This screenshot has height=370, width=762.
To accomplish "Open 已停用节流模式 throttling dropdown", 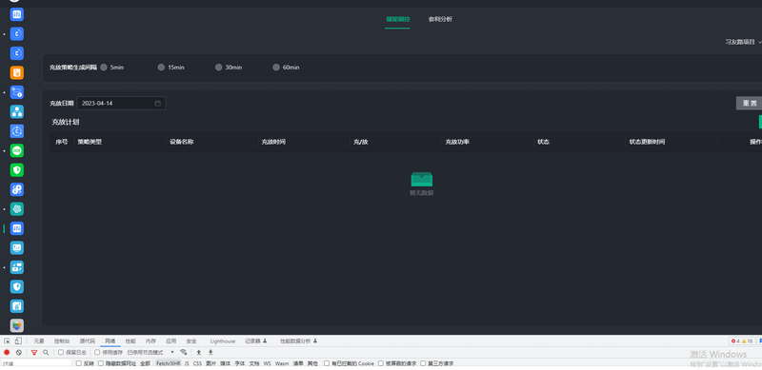I will [x=150, y=353].
